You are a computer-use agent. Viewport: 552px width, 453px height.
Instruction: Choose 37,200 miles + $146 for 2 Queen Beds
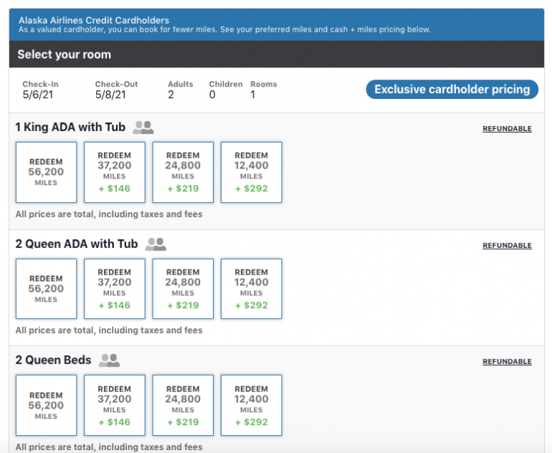coord(115,405)
